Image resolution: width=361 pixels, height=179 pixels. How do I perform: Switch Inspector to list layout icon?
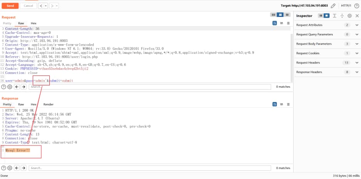[321, 16]
